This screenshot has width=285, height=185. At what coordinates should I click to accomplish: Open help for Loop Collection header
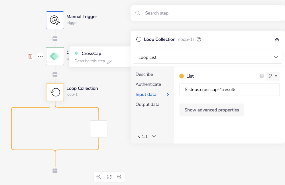click(199, 40)
